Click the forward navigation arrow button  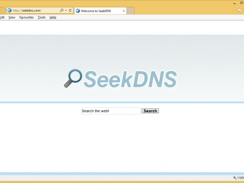point(2,10)
